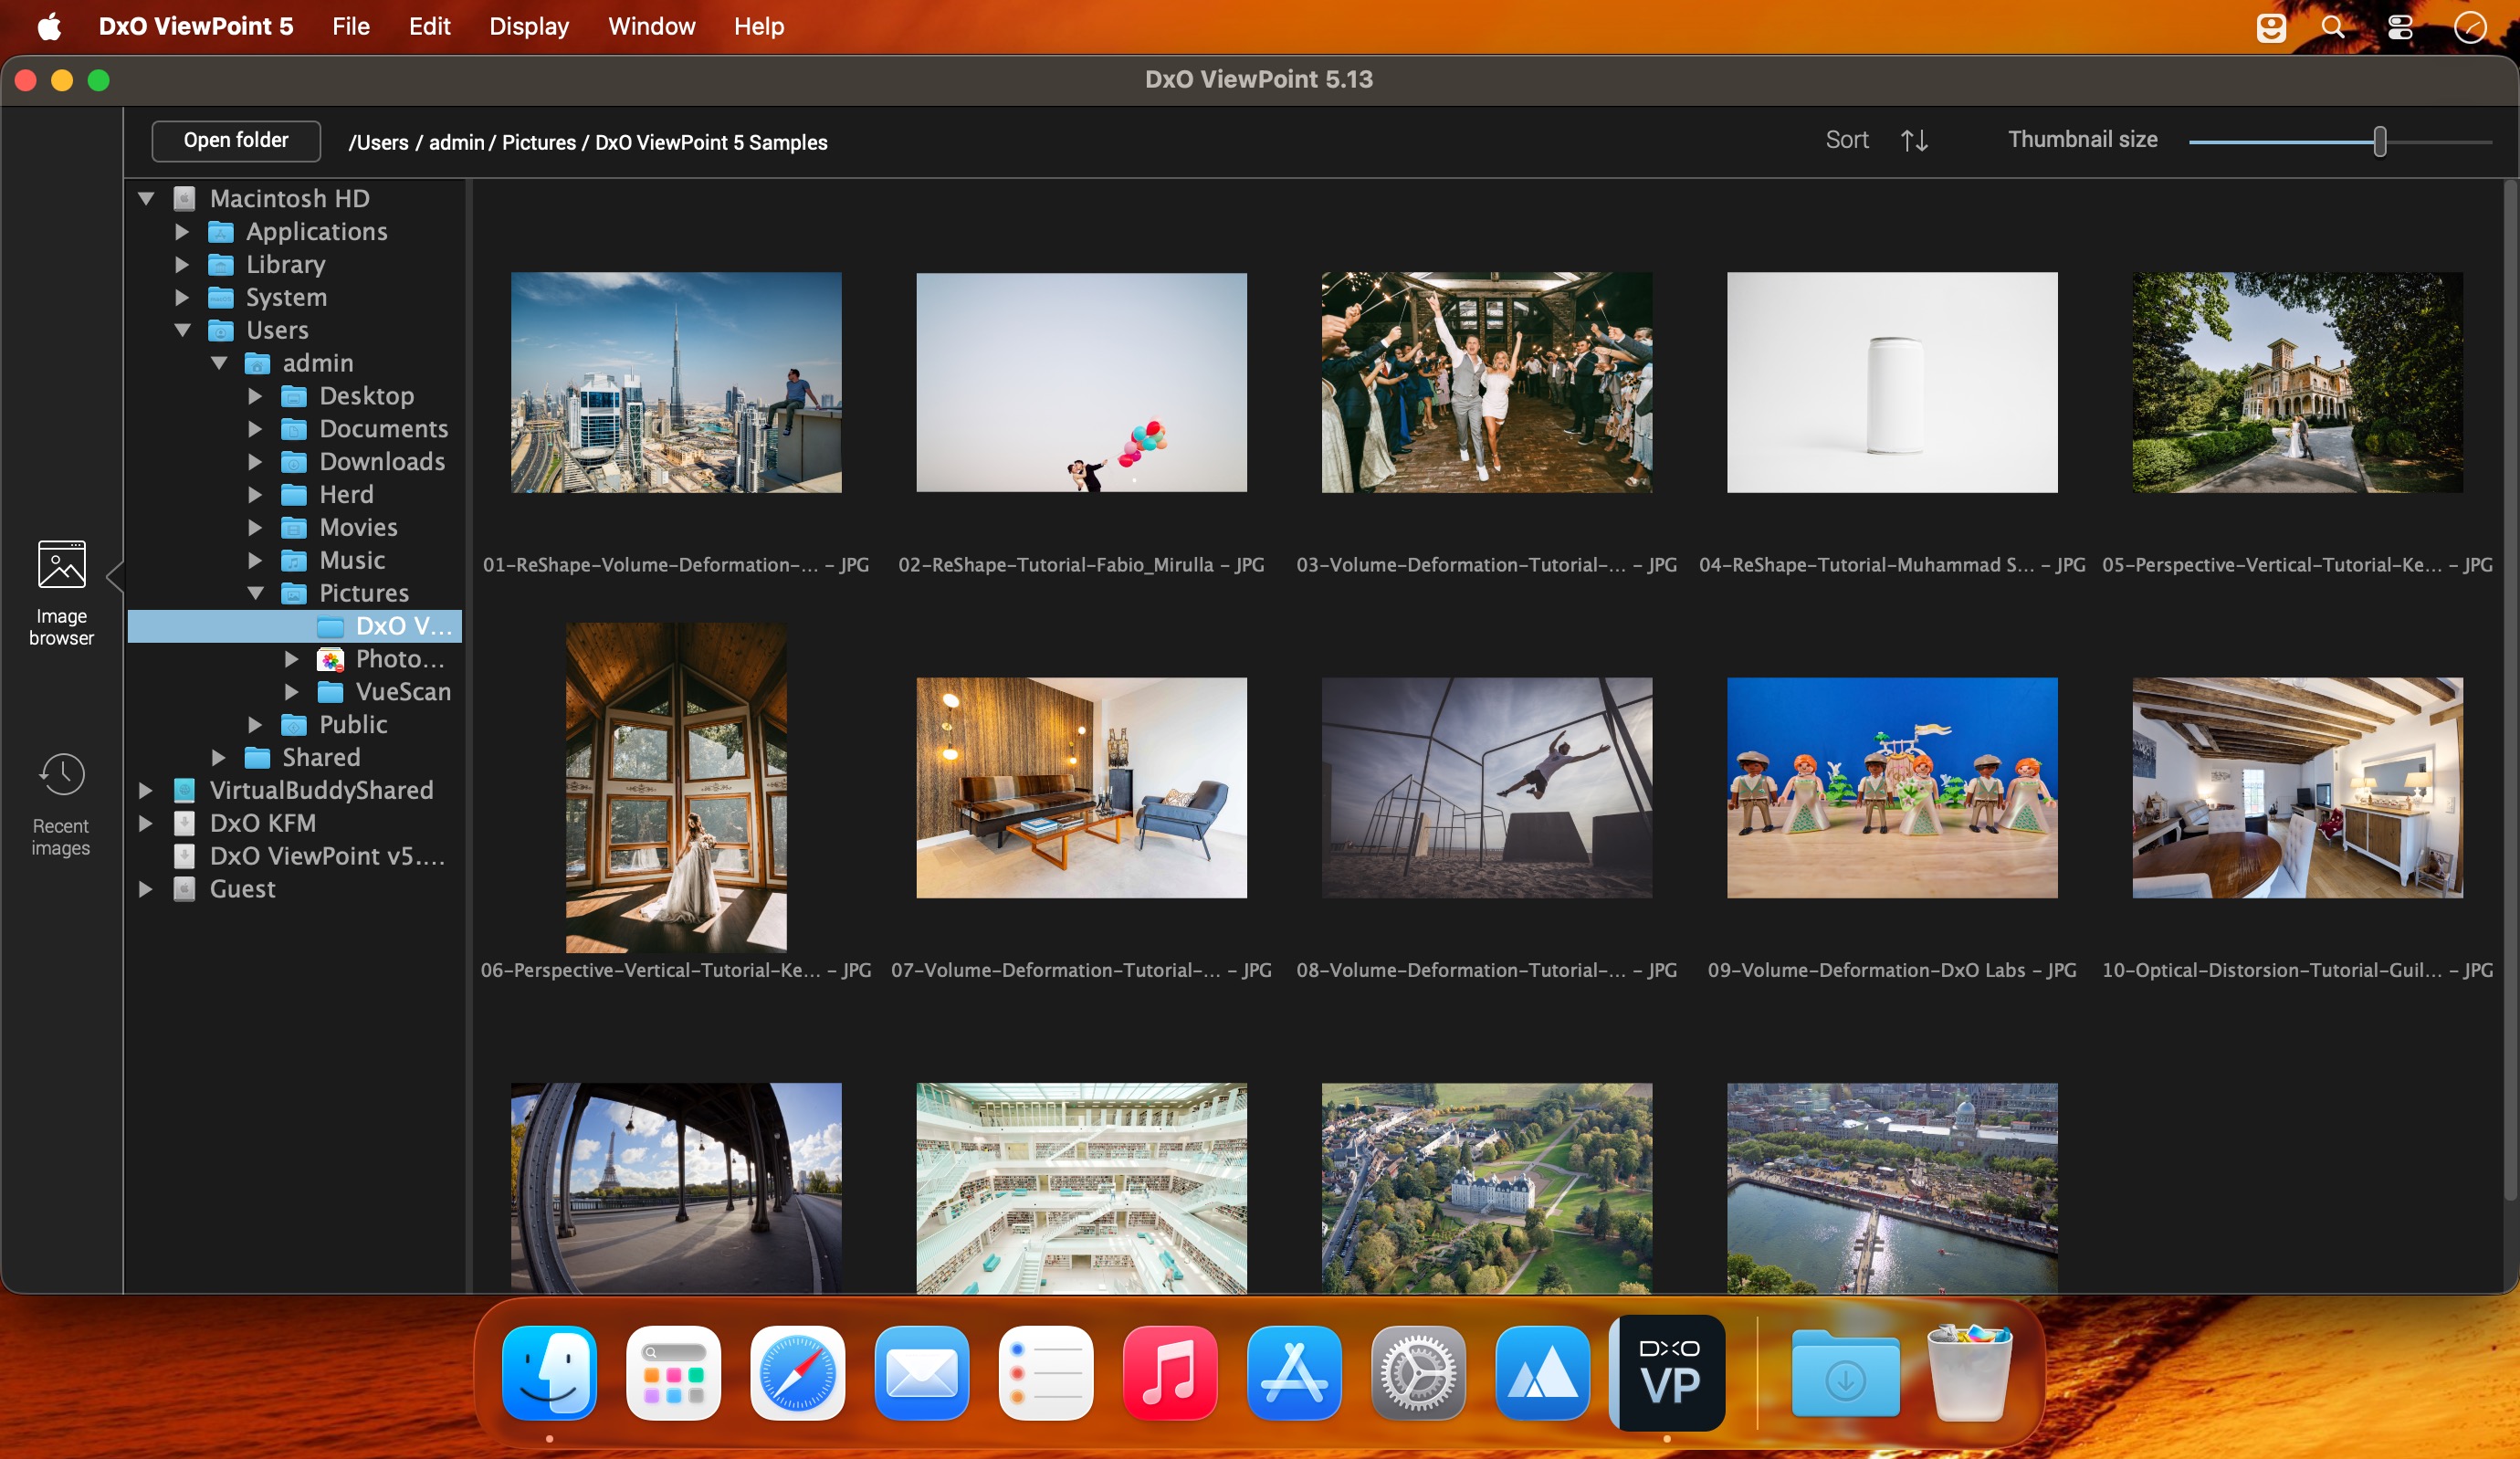Select the Movies folder row
The image size is (2520, 1459).
pyautogui.click(x=295, y=528)
